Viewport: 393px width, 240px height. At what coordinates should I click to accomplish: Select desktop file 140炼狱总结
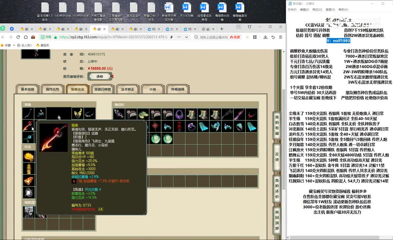coord(63,10)
